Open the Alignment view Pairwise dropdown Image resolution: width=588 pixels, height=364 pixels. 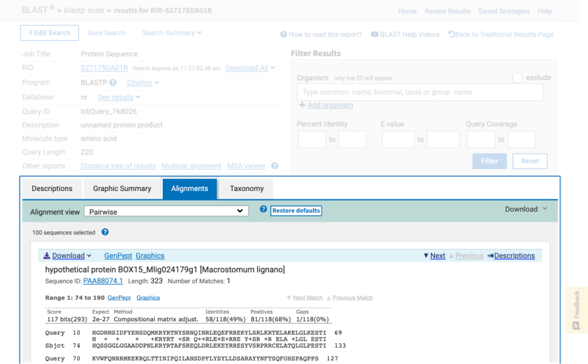(166, 212)
